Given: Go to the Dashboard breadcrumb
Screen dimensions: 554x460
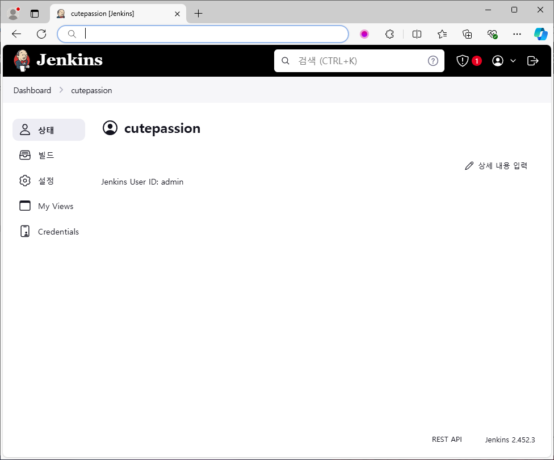Looking at the screenshot, I should click(x=32, y=90).
